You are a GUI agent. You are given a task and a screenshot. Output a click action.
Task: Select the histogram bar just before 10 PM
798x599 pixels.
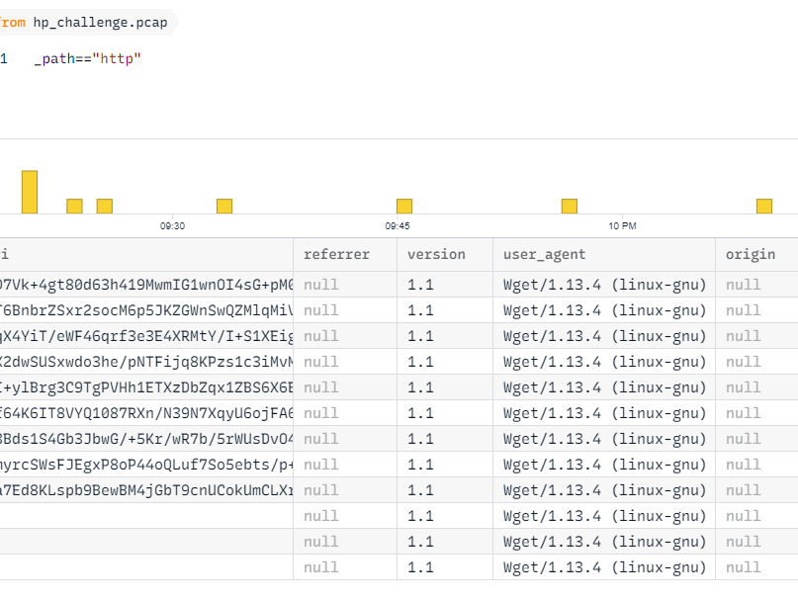coord(569,206)
